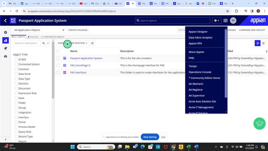Click the navigation menu scrollbar

[226, 63]
